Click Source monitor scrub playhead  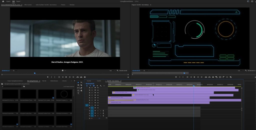34,73
